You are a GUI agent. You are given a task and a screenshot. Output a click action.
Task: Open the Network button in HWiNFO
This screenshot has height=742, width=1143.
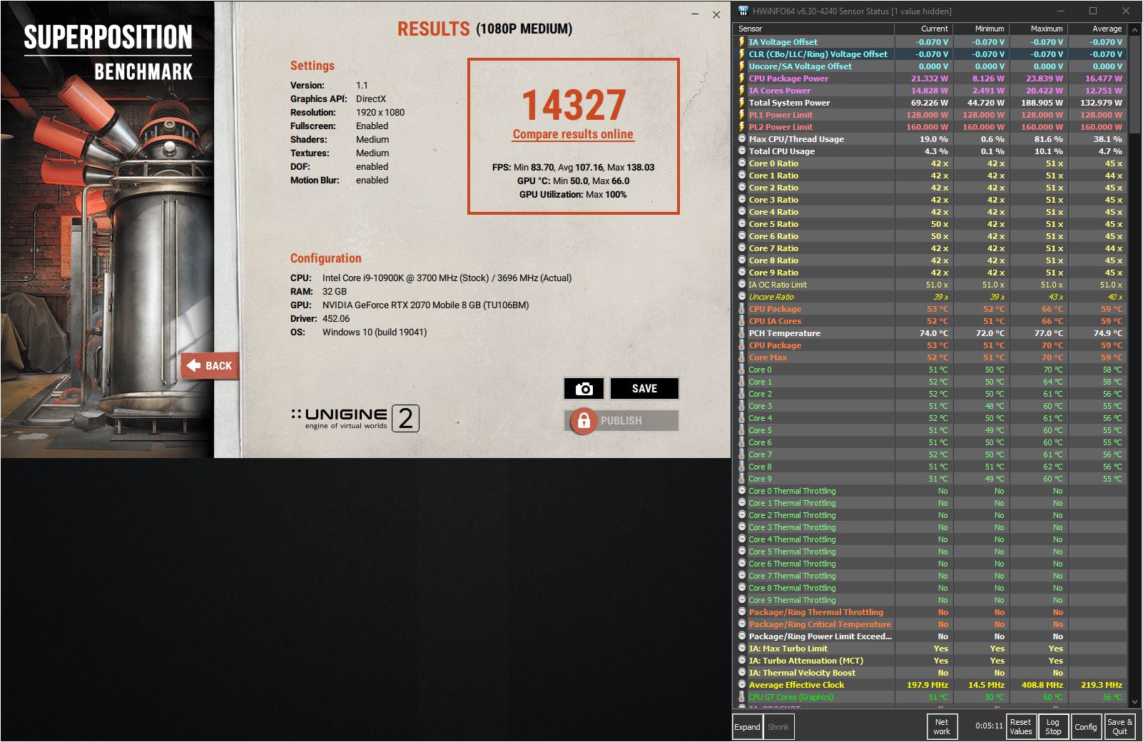942,726
